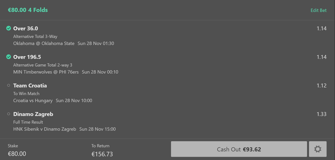Open HNK Sibenik v Dinamo Zagreb match
The height and width of the screenshot is (160, 335).
click(45, 129)
